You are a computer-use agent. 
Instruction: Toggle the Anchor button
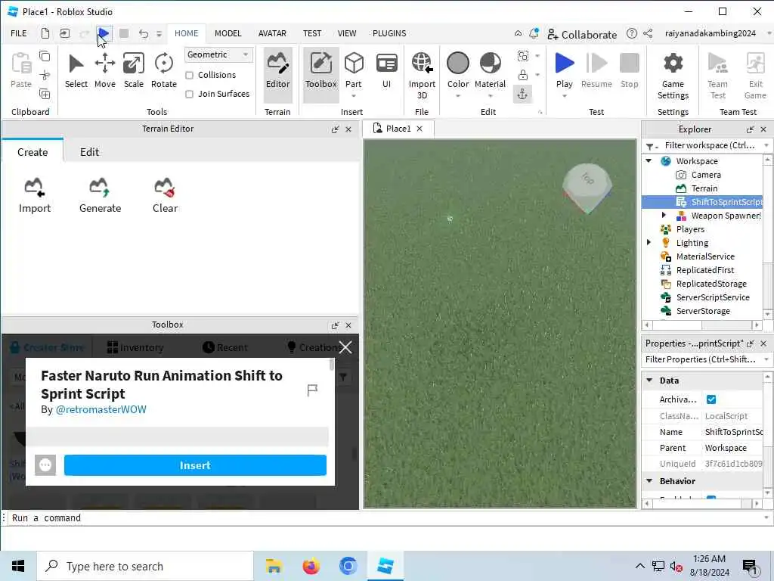tap(523, 94)
